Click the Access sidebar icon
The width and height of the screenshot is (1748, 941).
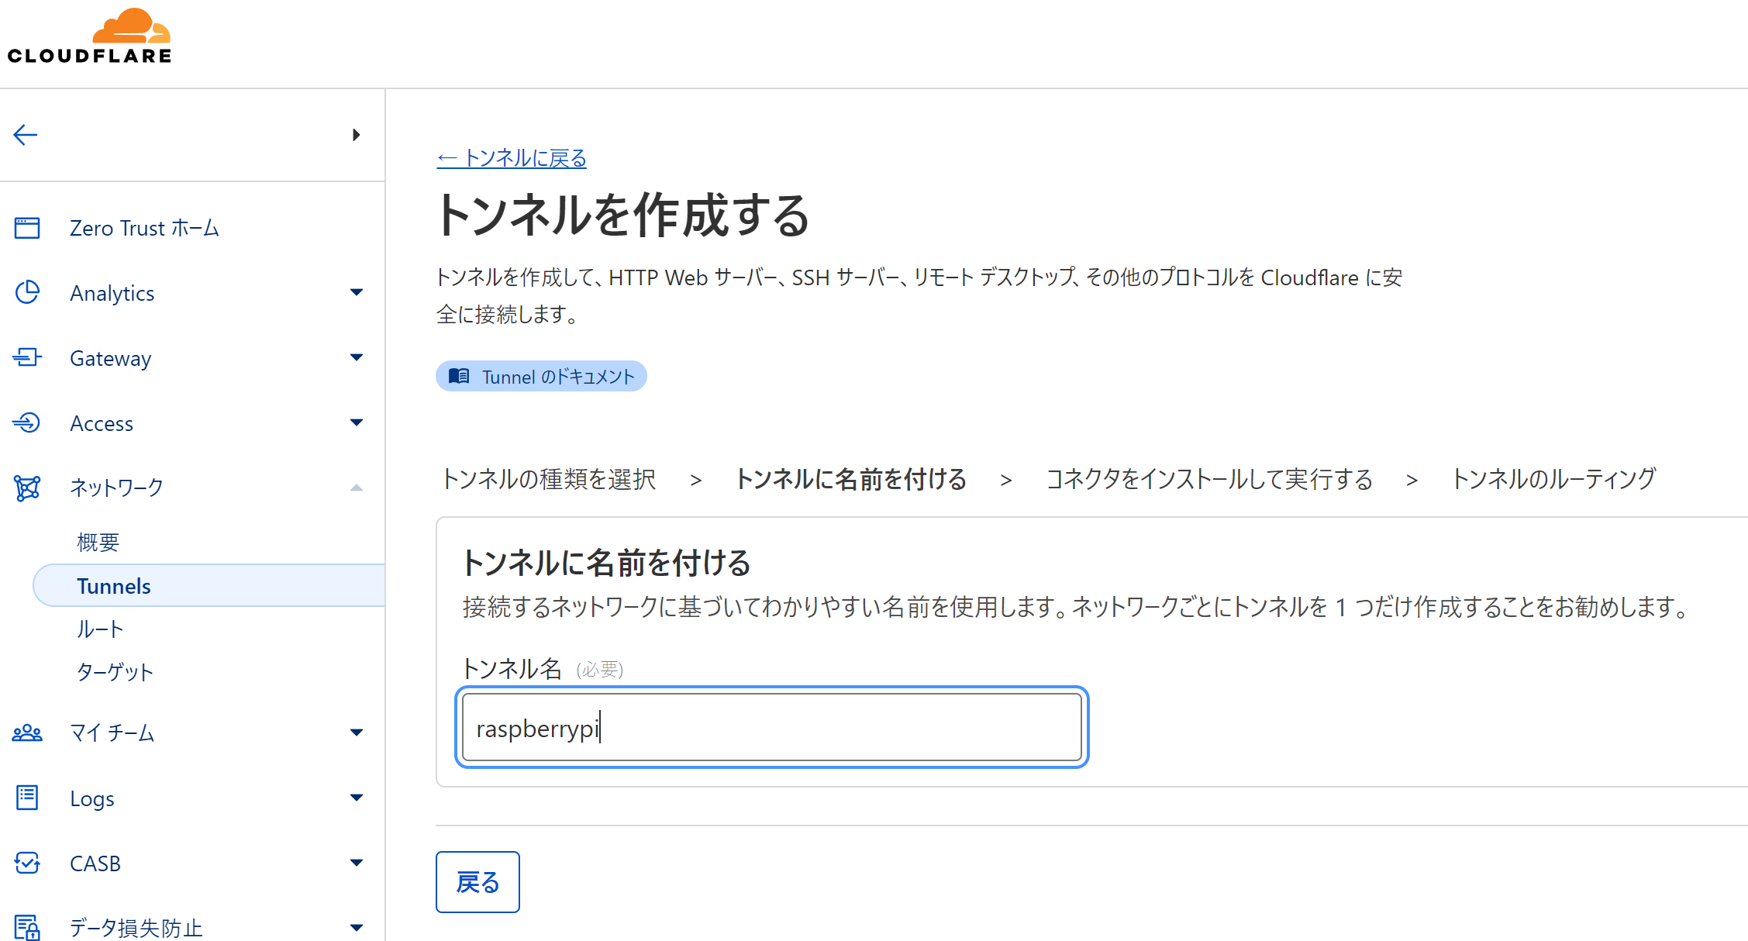coord(26,422)
